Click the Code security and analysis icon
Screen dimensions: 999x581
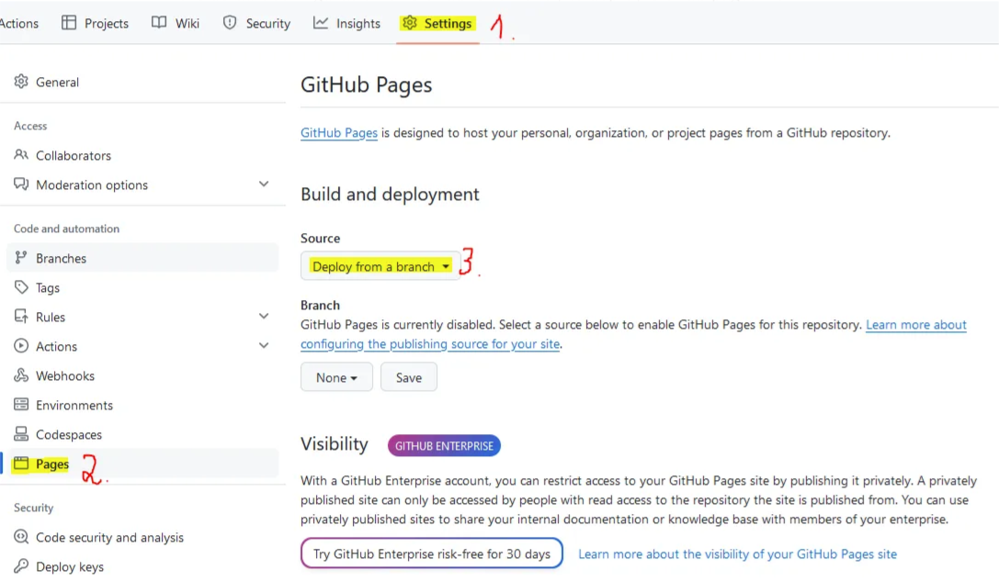[x=21, y=536]
